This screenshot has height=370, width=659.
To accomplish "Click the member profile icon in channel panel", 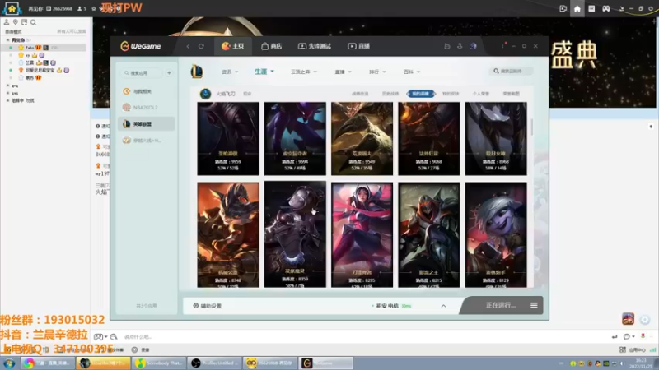I will 7,22.
